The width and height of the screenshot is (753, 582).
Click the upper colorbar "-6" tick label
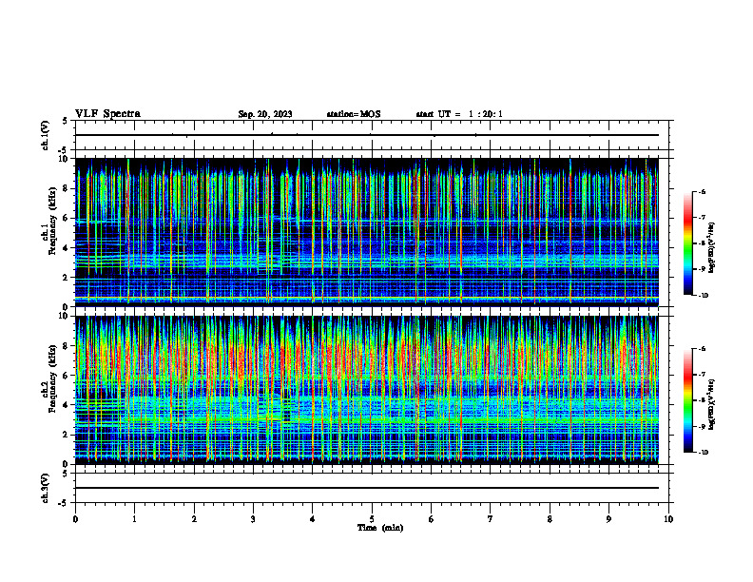point(702,192)
